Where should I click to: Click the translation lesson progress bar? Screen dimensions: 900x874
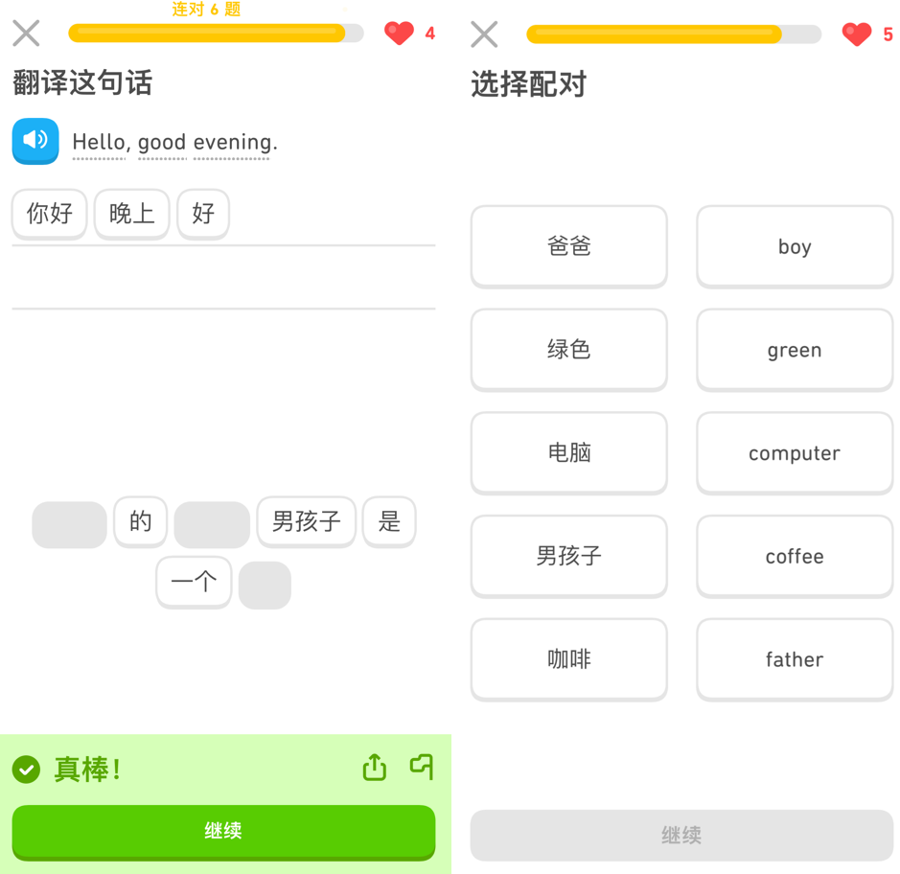[216, 34]
